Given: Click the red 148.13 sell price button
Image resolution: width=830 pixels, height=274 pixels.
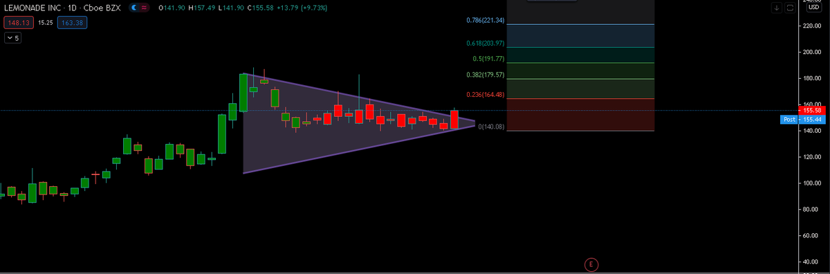Looking at the screenshot, I should click(x=18, y=23).
